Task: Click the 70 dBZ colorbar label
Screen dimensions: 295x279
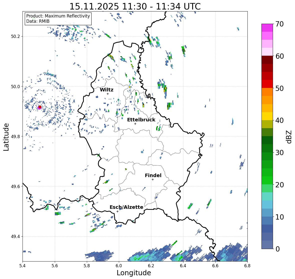Action: click(279, 24)
